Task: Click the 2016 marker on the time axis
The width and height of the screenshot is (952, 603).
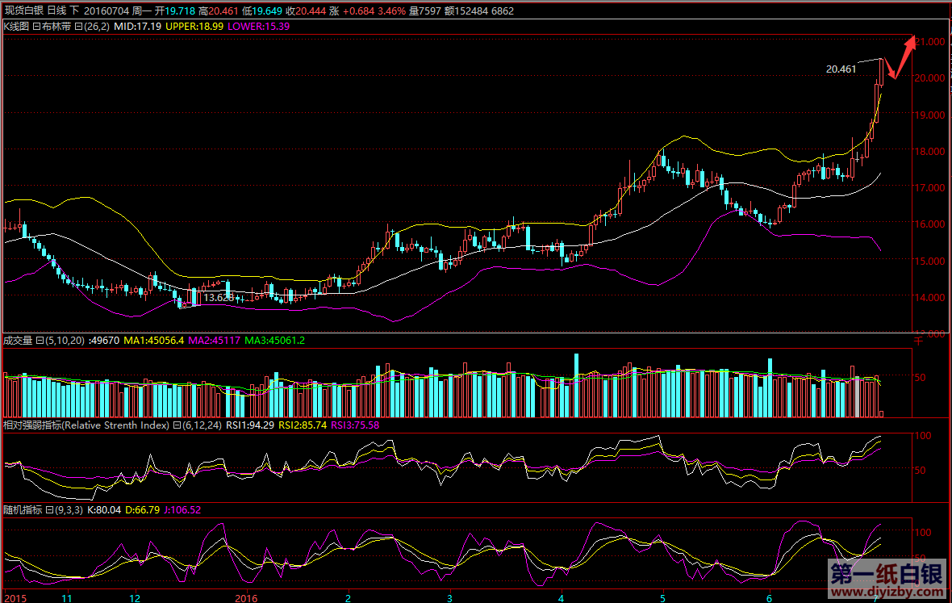Action: point(245,598)
